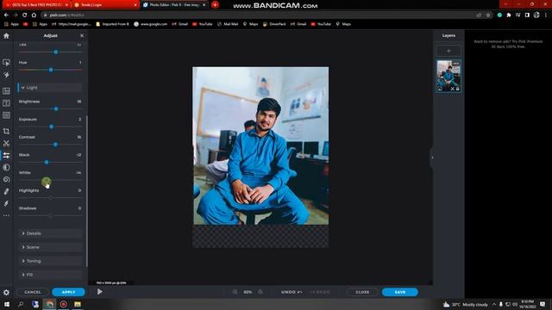Click the Exposure slider handle
The width and height of the screenshot is (552, 310).
point(52,127)
